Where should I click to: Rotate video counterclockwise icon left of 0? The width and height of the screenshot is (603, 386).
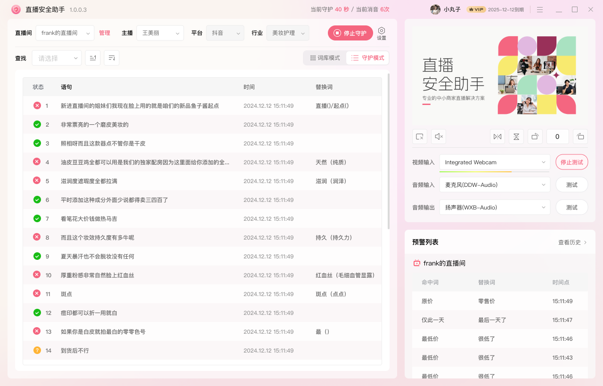pyautogui.click(x=535, y=137)
